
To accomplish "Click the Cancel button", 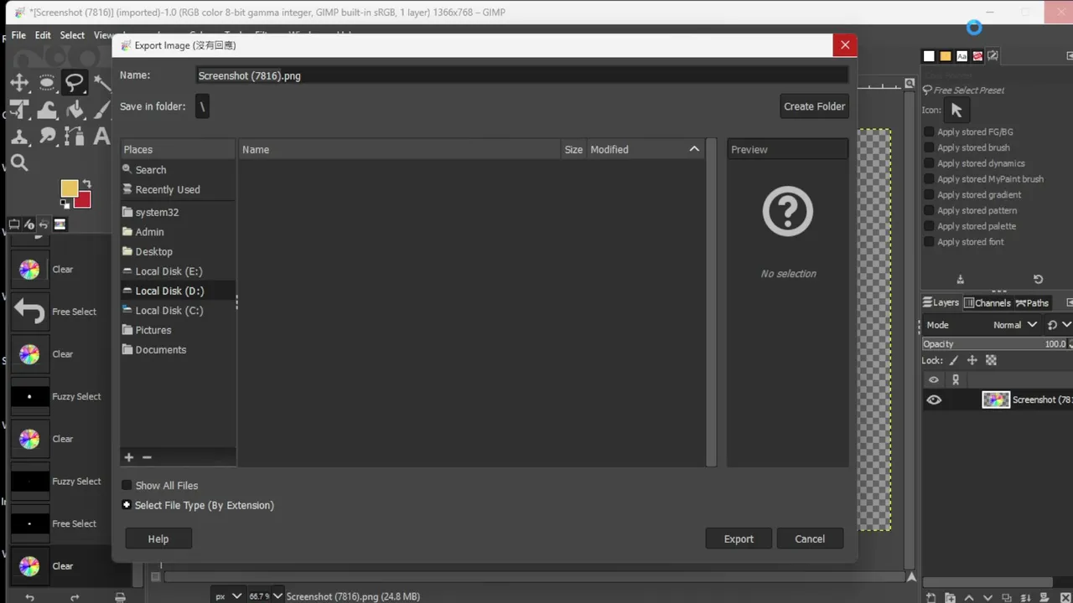I will pos(810,539).
